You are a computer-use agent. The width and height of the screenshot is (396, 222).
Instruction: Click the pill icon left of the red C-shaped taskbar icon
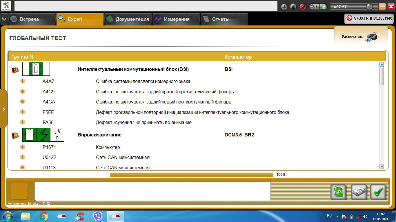pos(62,216)
